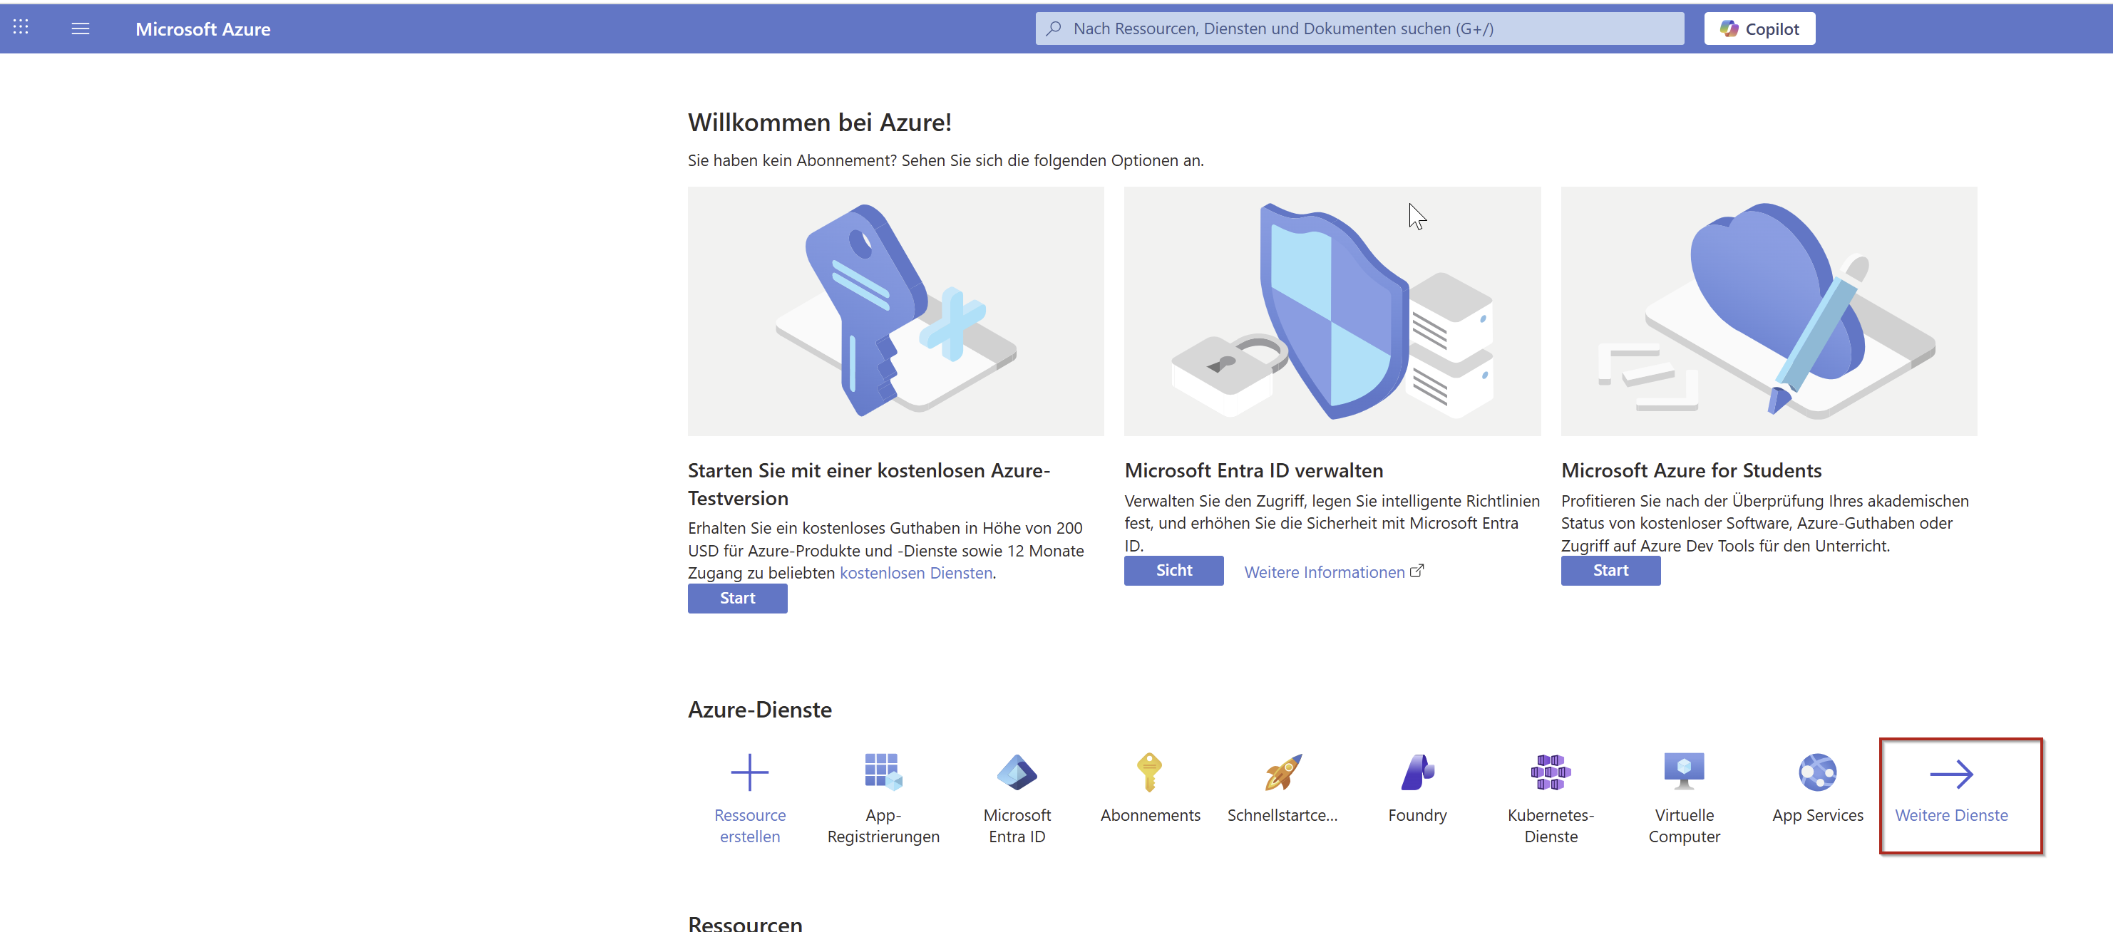
Task: Click the 'Sie haben kein Abonnement?' text line
Action: tap(946, 160)
